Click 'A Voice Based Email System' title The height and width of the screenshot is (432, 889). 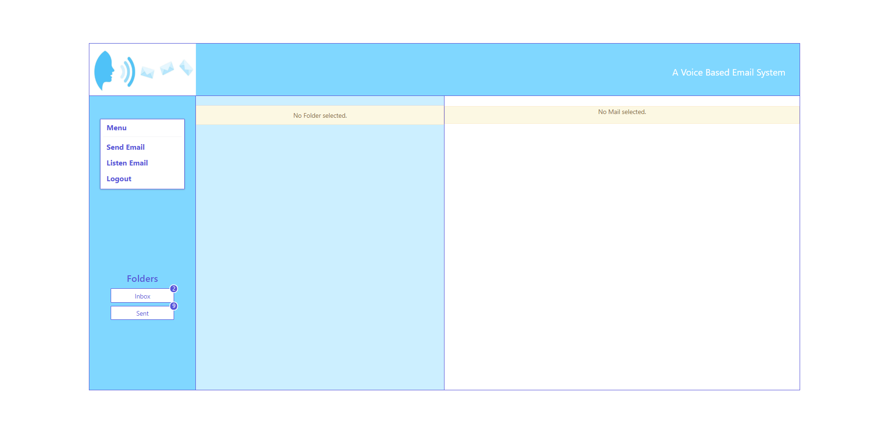(728, 72)
